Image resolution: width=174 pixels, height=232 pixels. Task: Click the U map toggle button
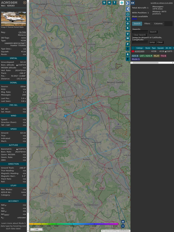point(104,3)
